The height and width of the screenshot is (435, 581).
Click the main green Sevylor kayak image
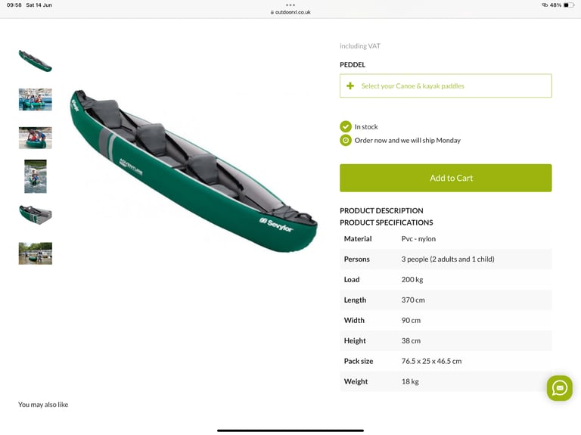point(194,171)
